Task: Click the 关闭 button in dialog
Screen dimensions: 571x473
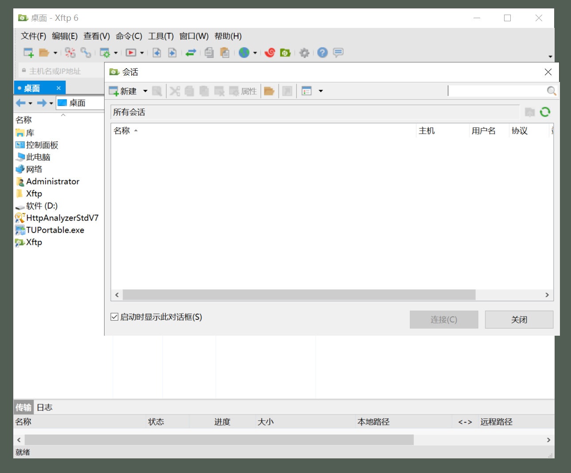Action: coord(519,319)
